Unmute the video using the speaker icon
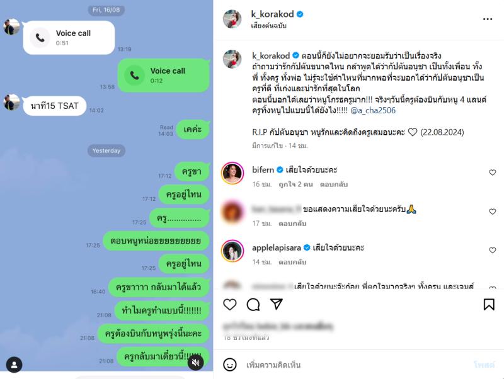Screen dimensions: 504x379 196,363
